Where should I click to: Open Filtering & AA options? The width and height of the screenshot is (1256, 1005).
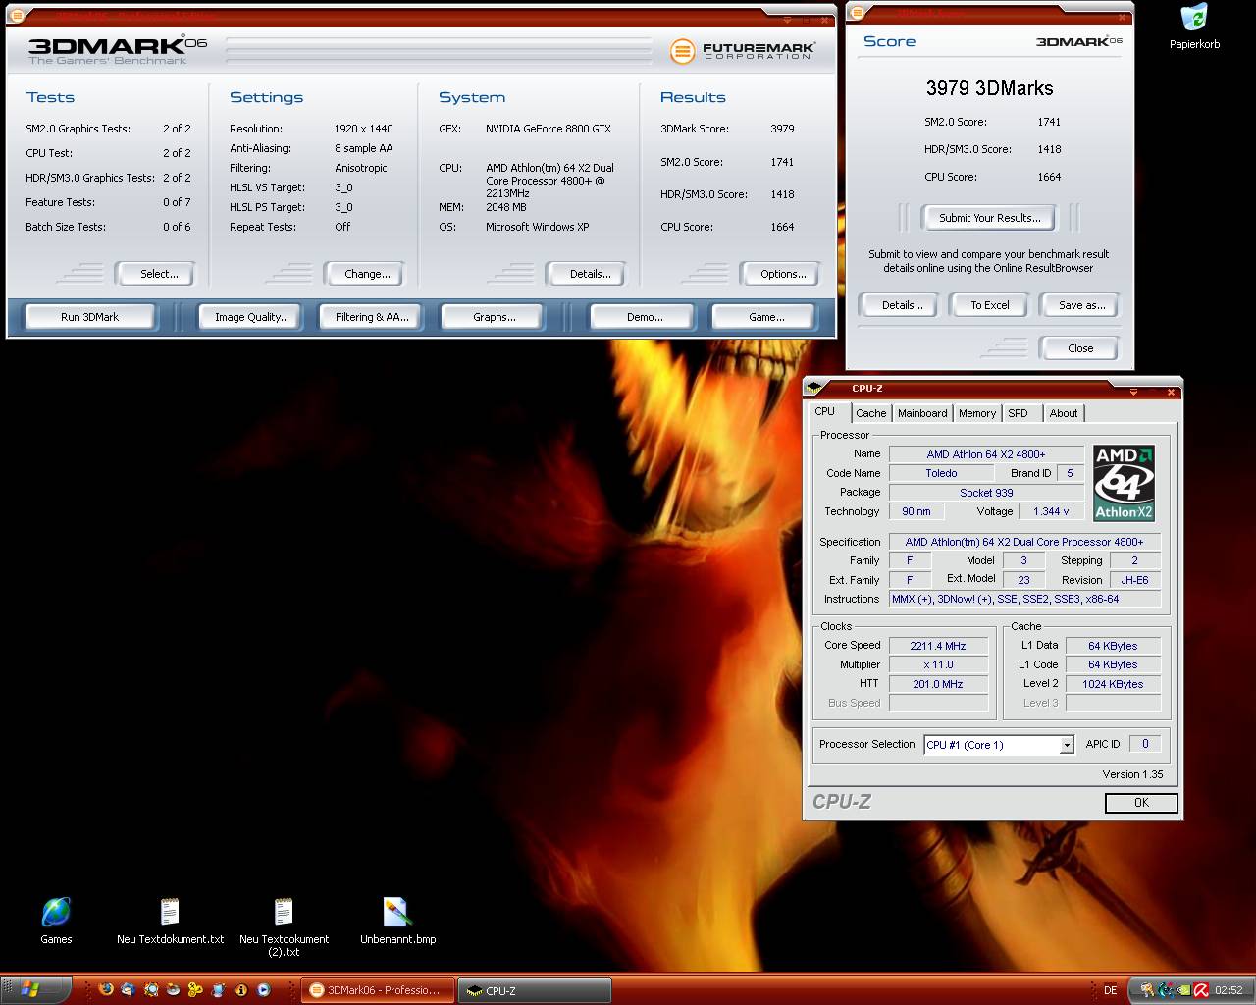372,317
